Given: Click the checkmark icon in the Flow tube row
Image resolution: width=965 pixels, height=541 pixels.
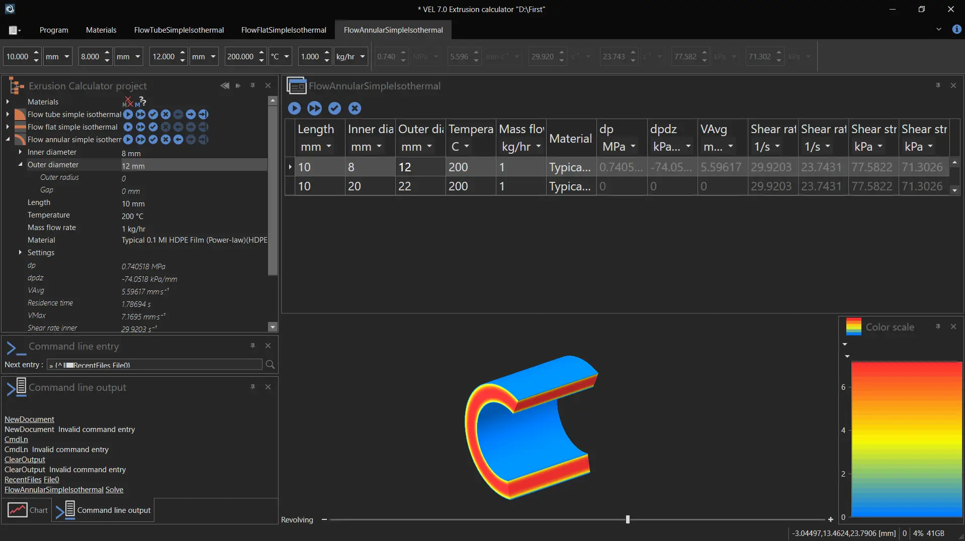Looking at the screenshot, I should click(153, 115).
